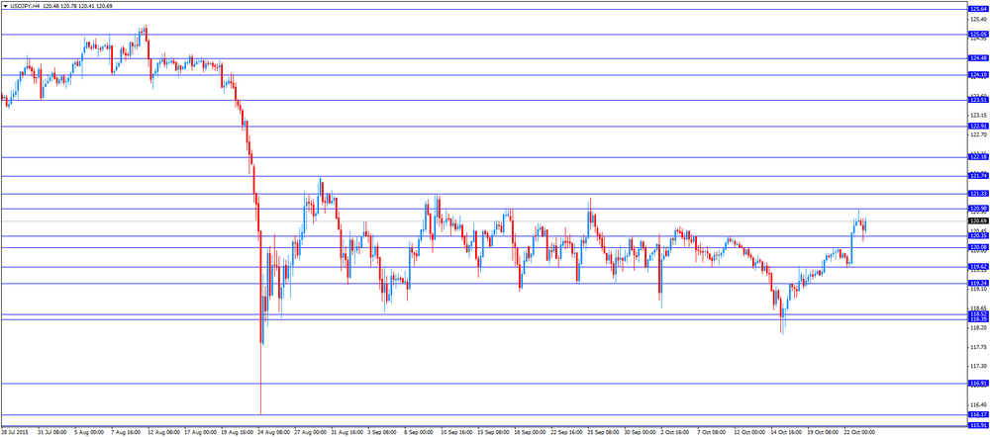Click the triangle arrow before USDJPY,H4
The width and height of the screenshot is (990, 437).
coord(5,4)
